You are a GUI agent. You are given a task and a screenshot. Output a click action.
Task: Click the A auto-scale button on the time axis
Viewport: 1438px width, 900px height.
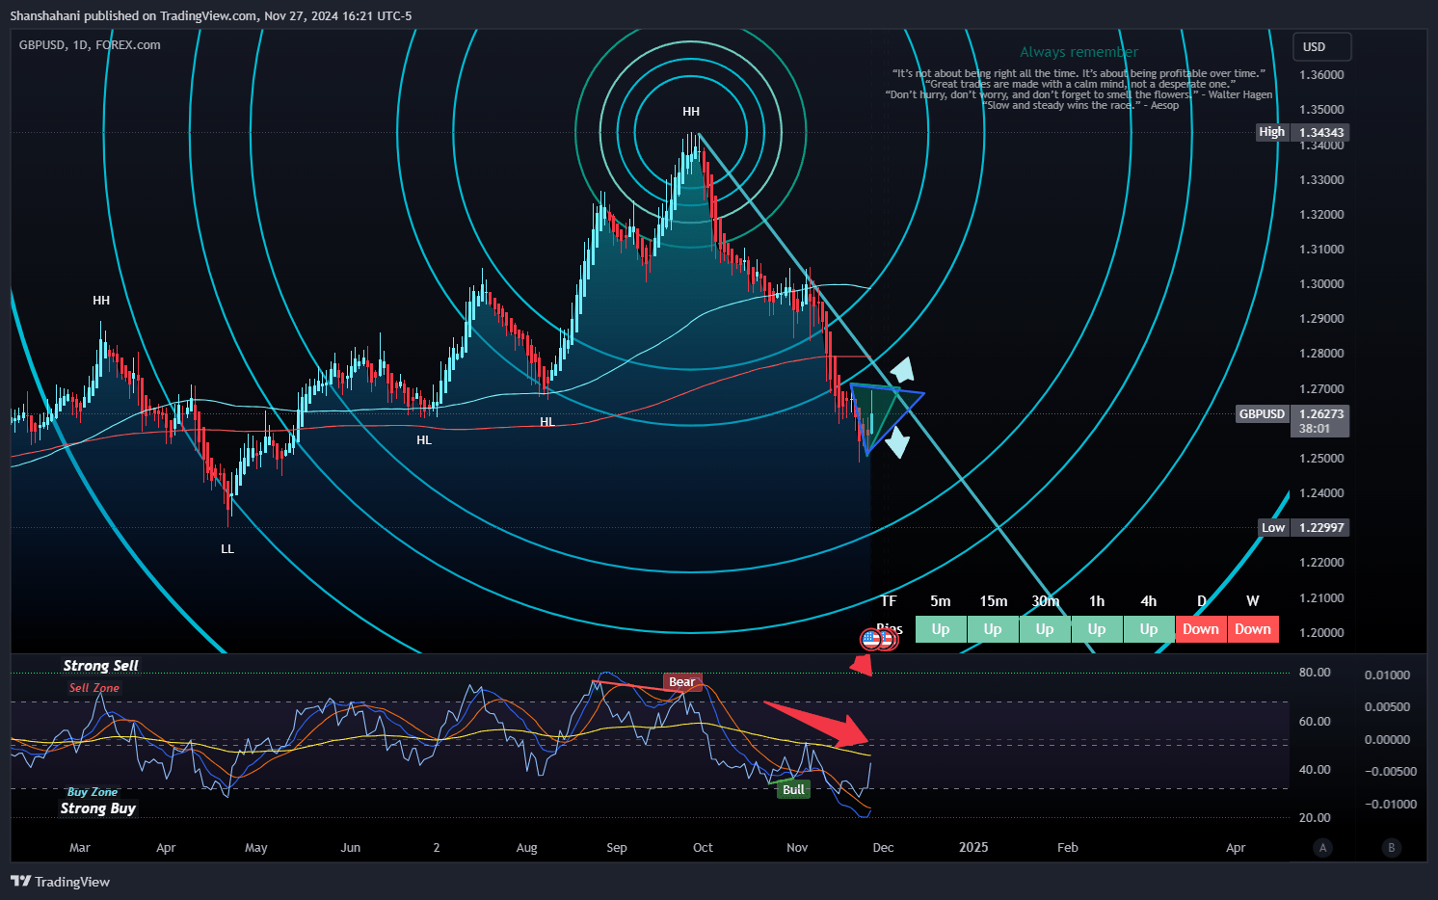tap(1322, 848)
